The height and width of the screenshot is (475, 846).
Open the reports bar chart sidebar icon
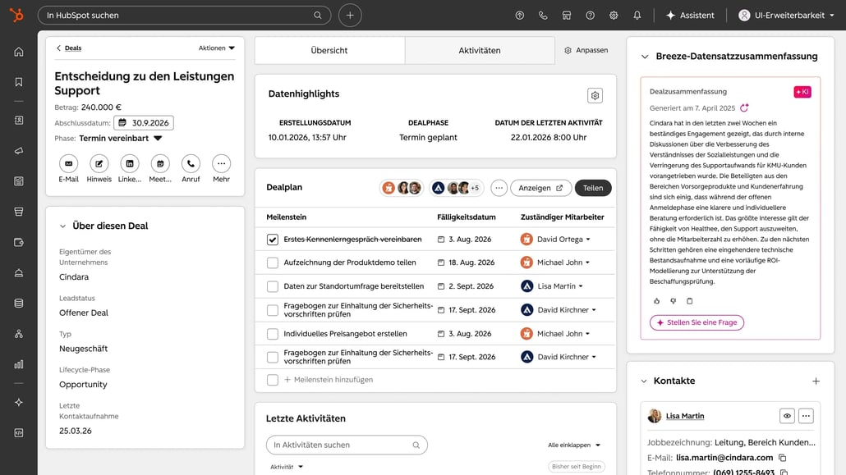[19, 364]
